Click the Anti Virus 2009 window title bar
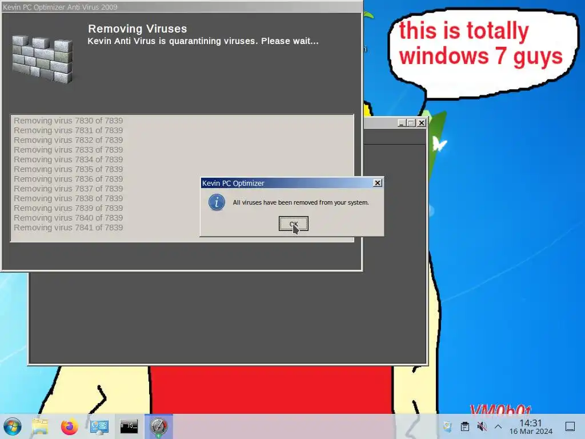The image size is (585, 439). (182, 7)
